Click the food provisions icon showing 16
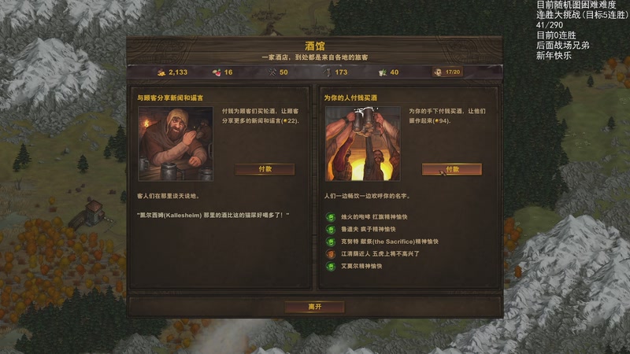This screenshot has height=354, width=630. (217, 72)
